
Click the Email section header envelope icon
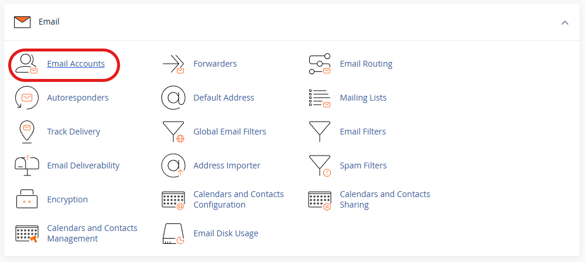click(x=22, y=22)
